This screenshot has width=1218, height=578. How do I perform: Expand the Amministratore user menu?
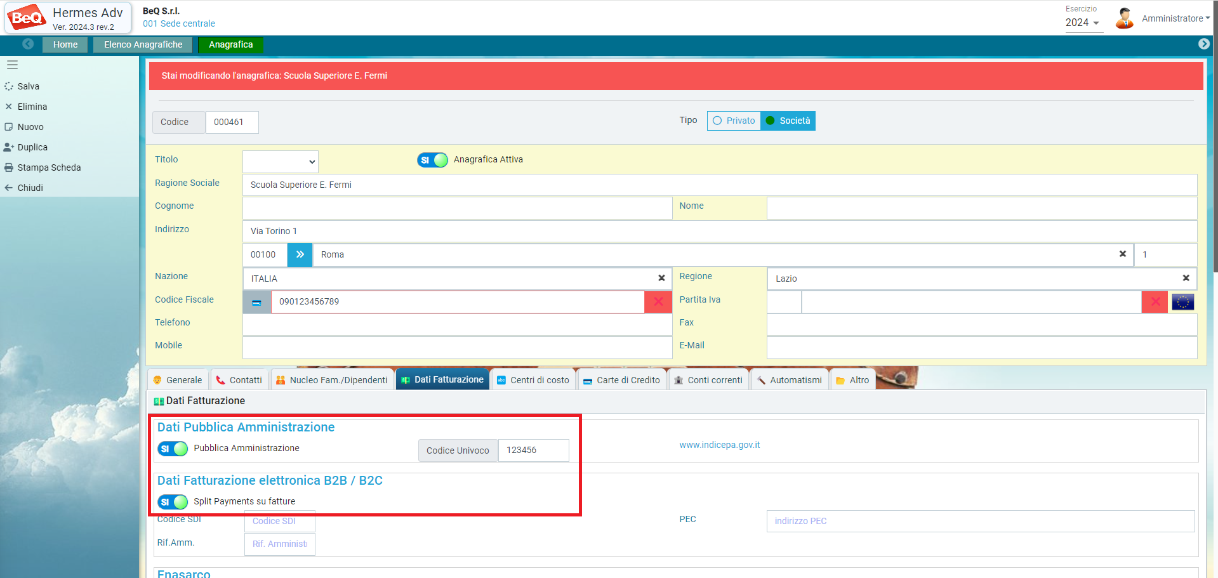(x=1175, y=18)
